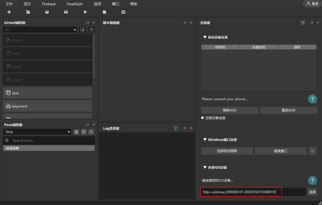Click the Poco Search here field
Screen dimensions: 322x205
coord(49,140)
